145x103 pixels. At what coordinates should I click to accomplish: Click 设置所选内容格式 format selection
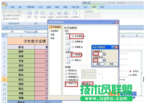12,15
